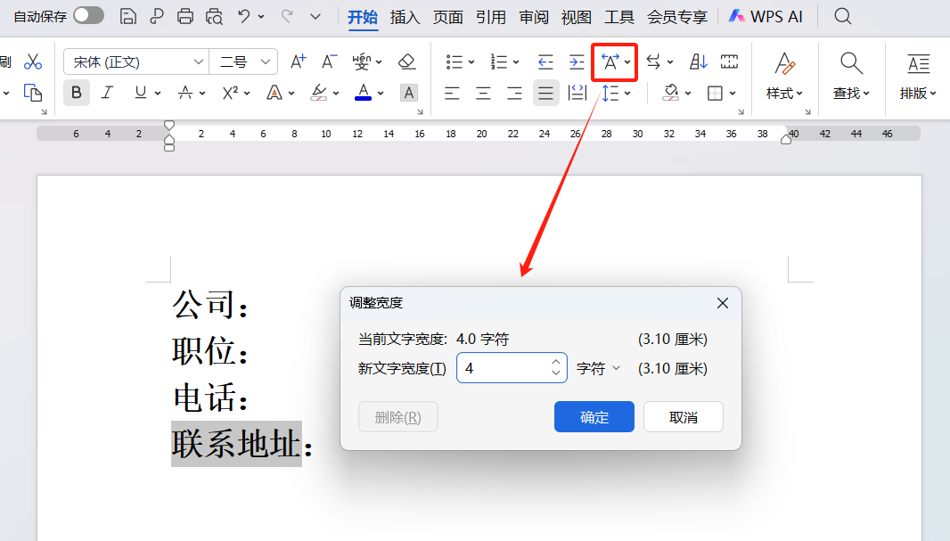Image resolution: width=950 pixels, height=541 pixels.
Task: Confirm width with the 确定 button
Action: [594, 416]
